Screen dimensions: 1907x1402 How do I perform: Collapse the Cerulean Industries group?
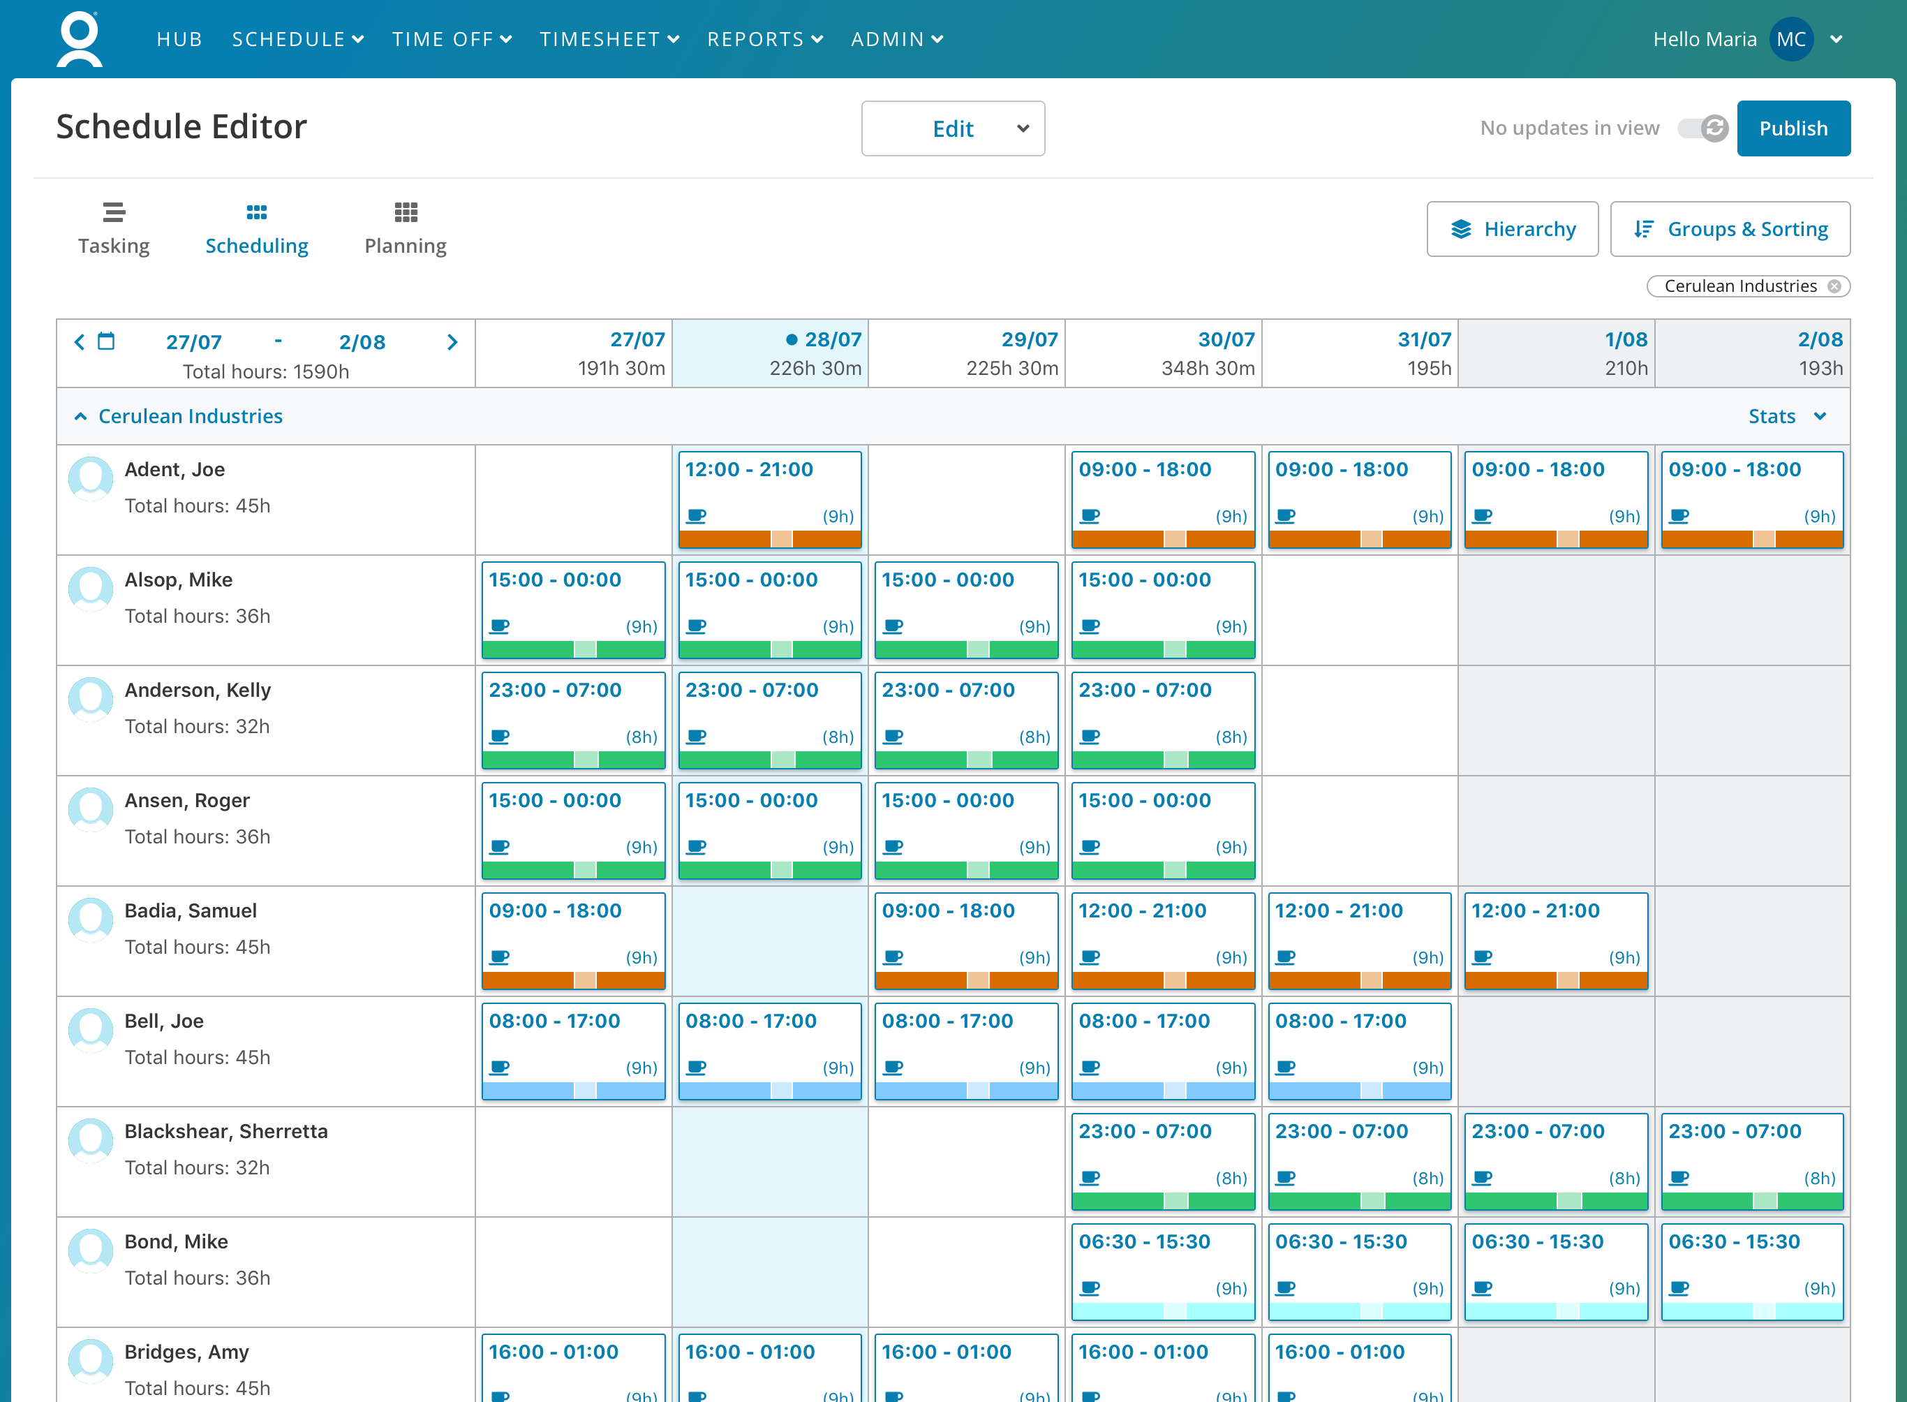tap(80, 416)
